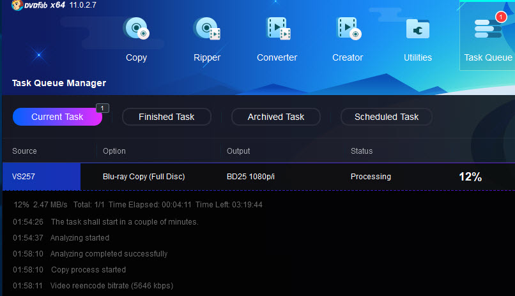Click the 'task shall start' log entry
This screenshot has height=296, width=515.
pos(106,222)
